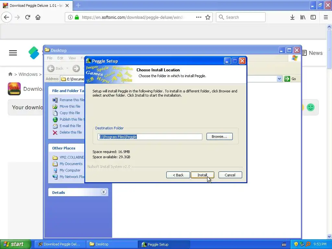Click the Softonic logo
This screenshot has height=249, width=332.
point(34,53)
